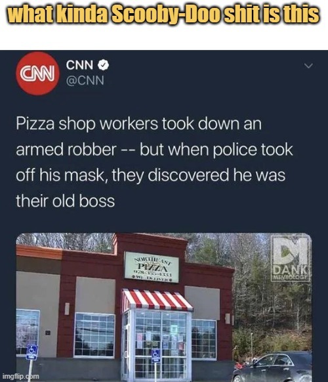Image resolution: width=328 pixels, height=382 pixels.
Task: Click the tweet line 'armed robber -- but when police took'
Action: pyautogui.click(x=154, y=150)
